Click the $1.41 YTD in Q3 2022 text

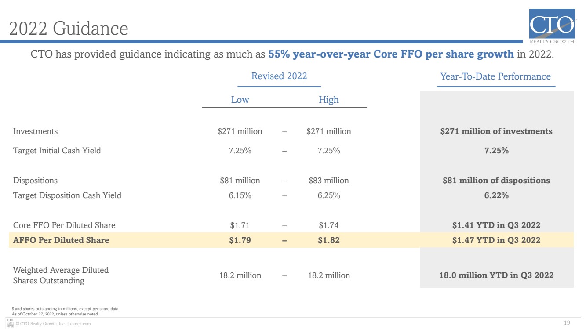(x=496, y=225)
